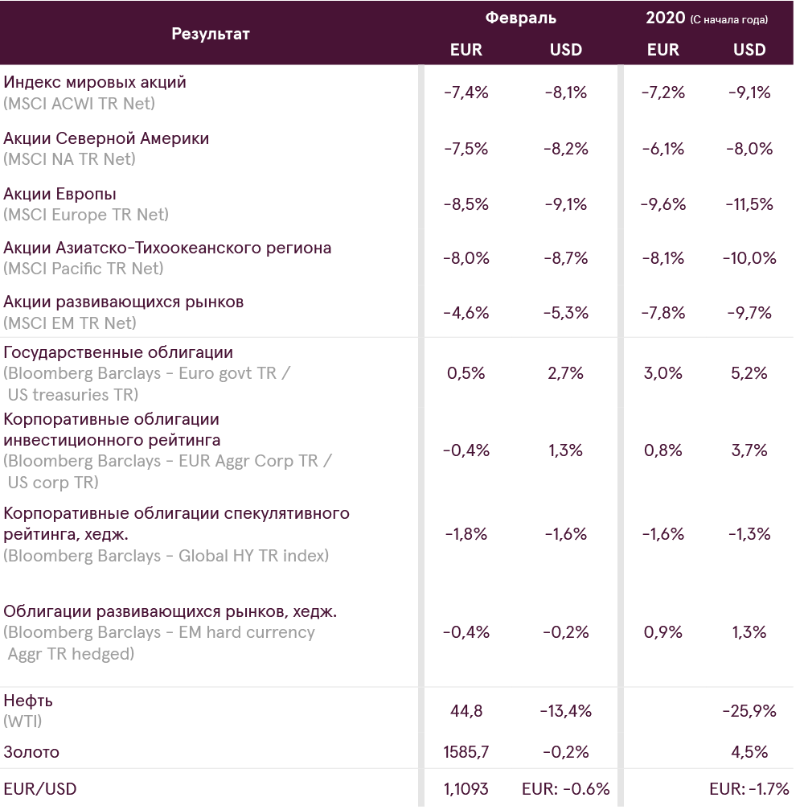The width and height of the screenshot is (804, 810).
Task: Click the 'Нефть' row label
Action: coord(28,701)
